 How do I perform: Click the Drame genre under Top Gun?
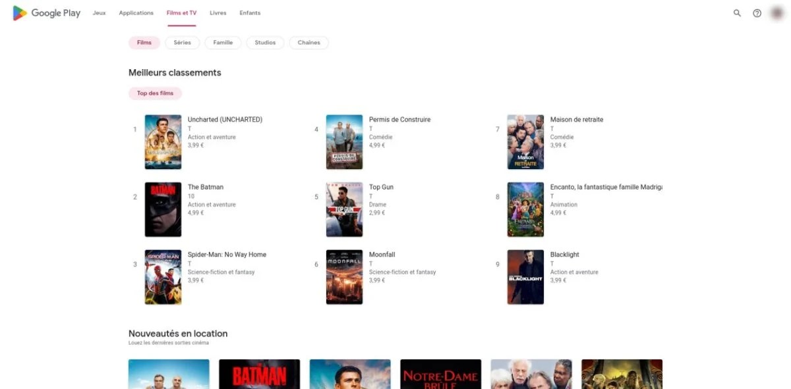tap(378, 205)
